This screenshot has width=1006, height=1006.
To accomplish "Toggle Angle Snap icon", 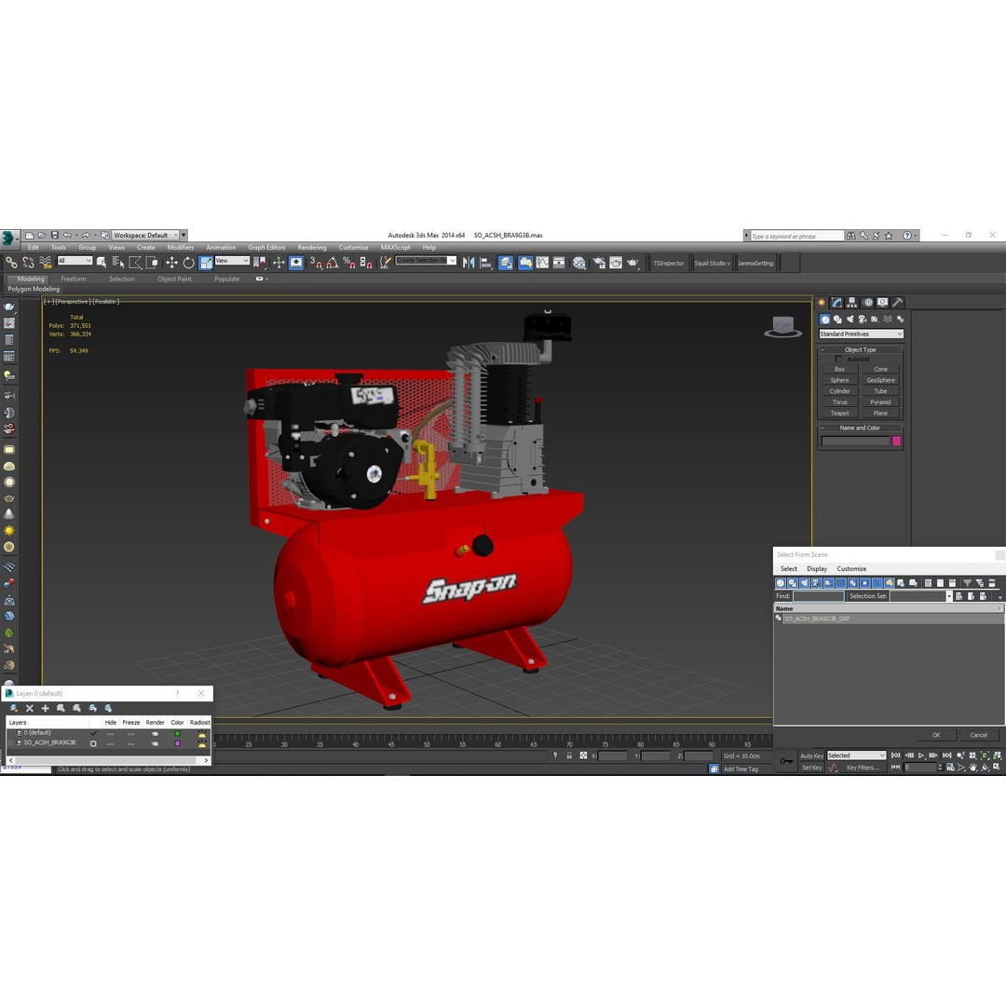I will pyautogui.click(x=333, y=263).
